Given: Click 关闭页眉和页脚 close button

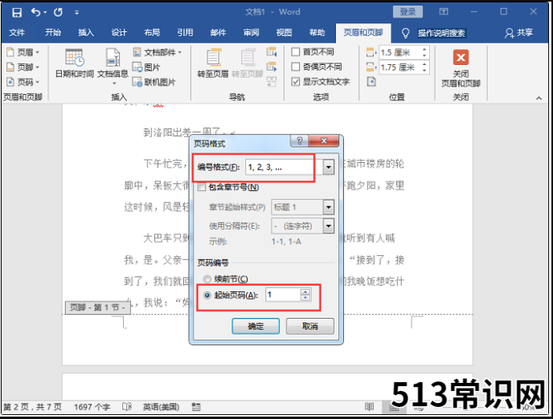Looking at the screenshot, I should [461, 68].
